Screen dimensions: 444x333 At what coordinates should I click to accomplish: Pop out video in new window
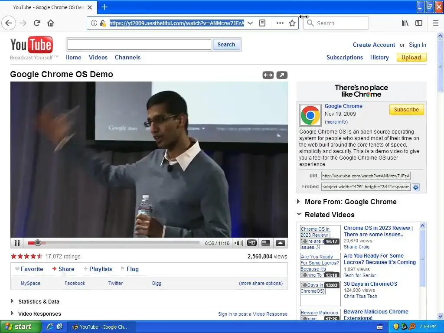coord(282,75)
